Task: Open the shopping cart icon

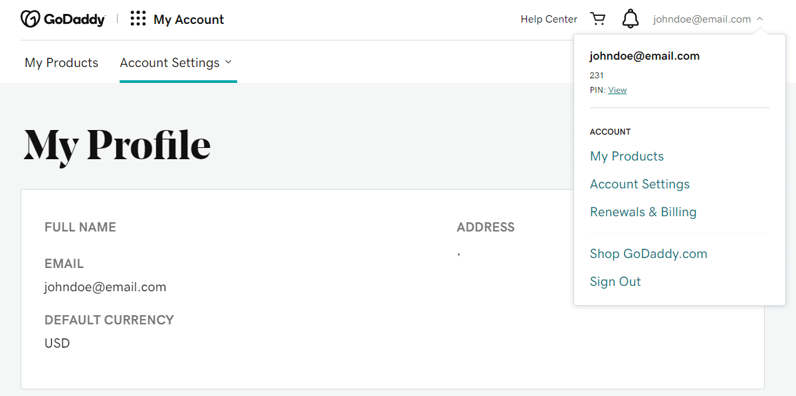Action: tap(597, 19)
